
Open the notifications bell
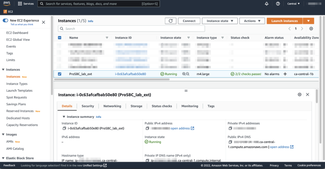click(266, 4)
